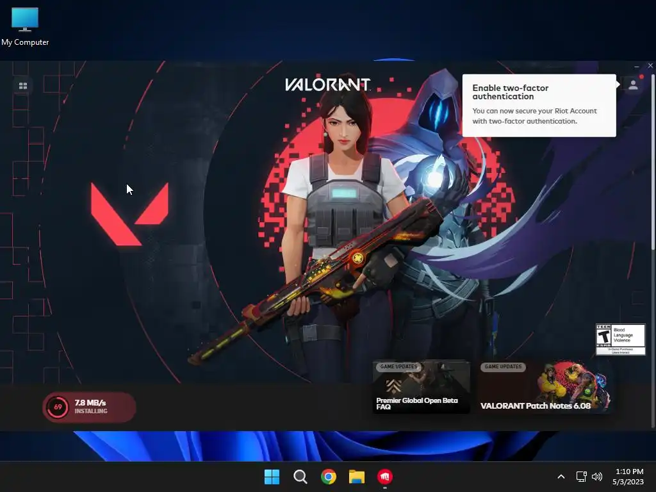Open the Windows Start menu

[x=272, y=477]
